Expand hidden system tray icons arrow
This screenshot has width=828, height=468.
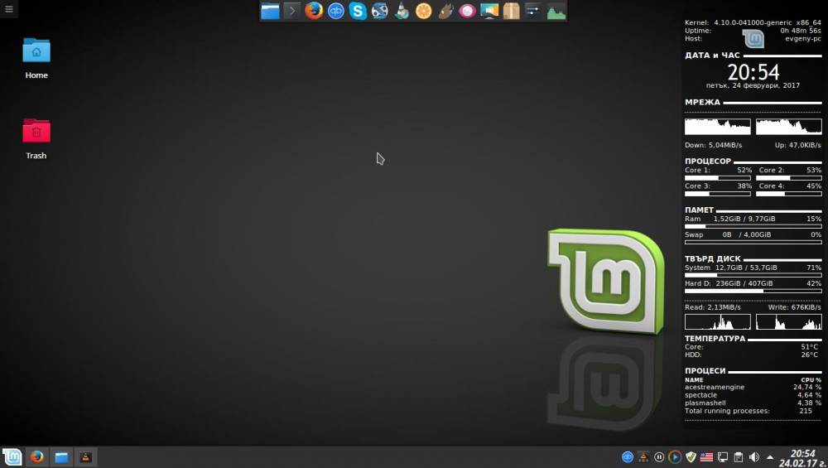coord(770,457)
